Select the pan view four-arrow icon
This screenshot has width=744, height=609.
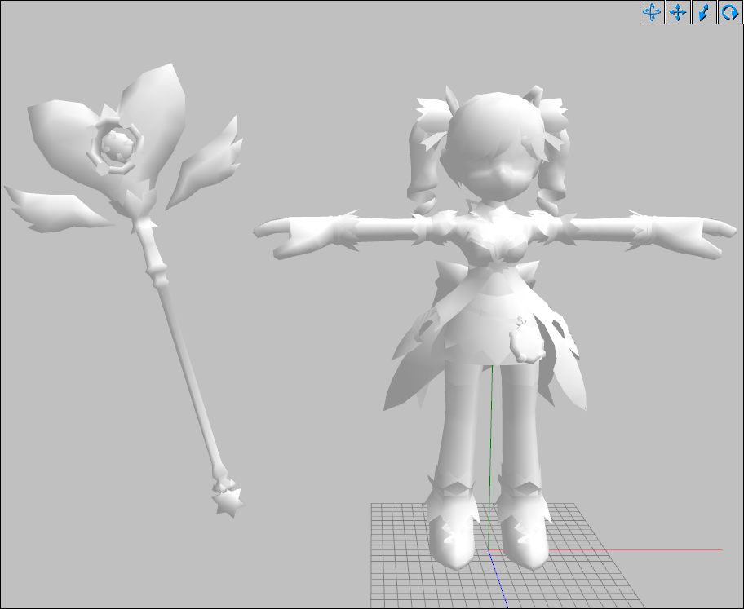coord(677,12)
